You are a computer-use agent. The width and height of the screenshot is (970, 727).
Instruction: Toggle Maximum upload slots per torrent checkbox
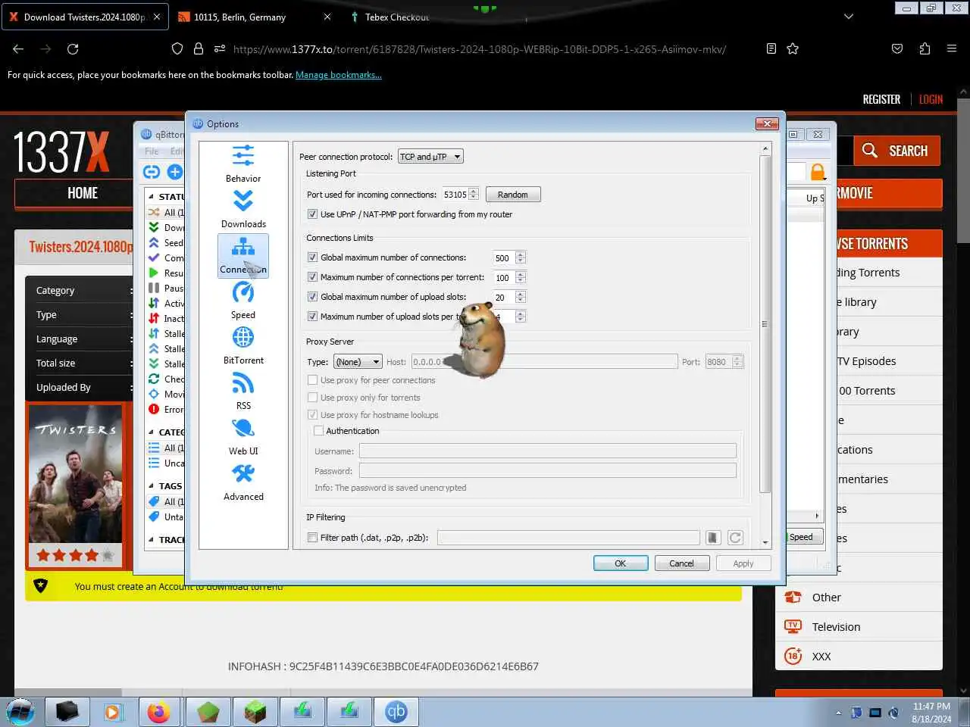pyautogui.click(x=312, y=317)
